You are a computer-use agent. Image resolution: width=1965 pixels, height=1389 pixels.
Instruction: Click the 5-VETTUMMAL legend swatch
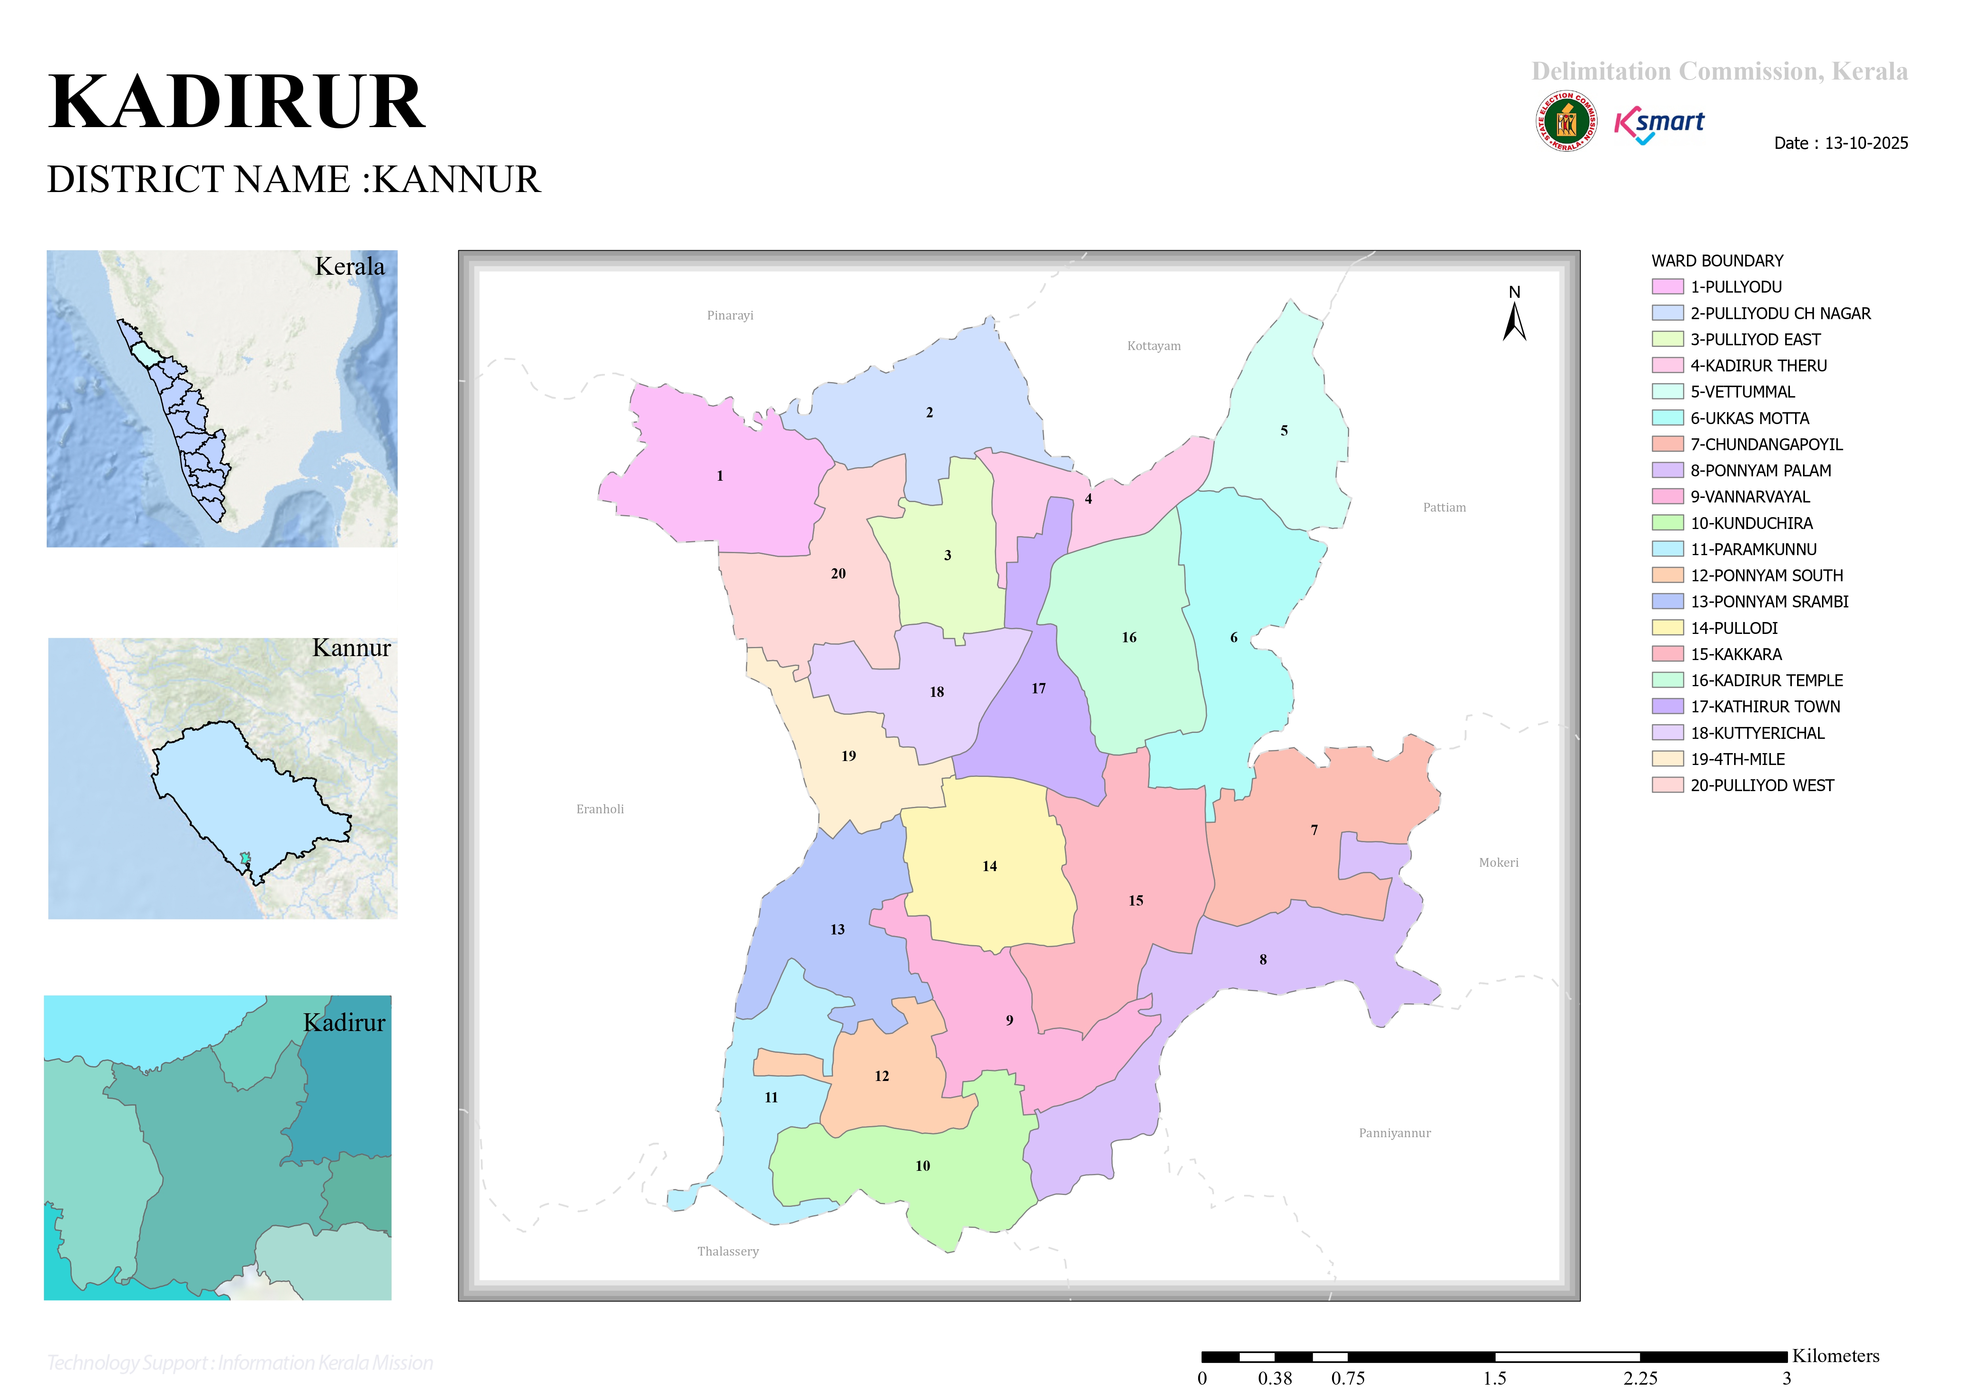pos(1667,392)
